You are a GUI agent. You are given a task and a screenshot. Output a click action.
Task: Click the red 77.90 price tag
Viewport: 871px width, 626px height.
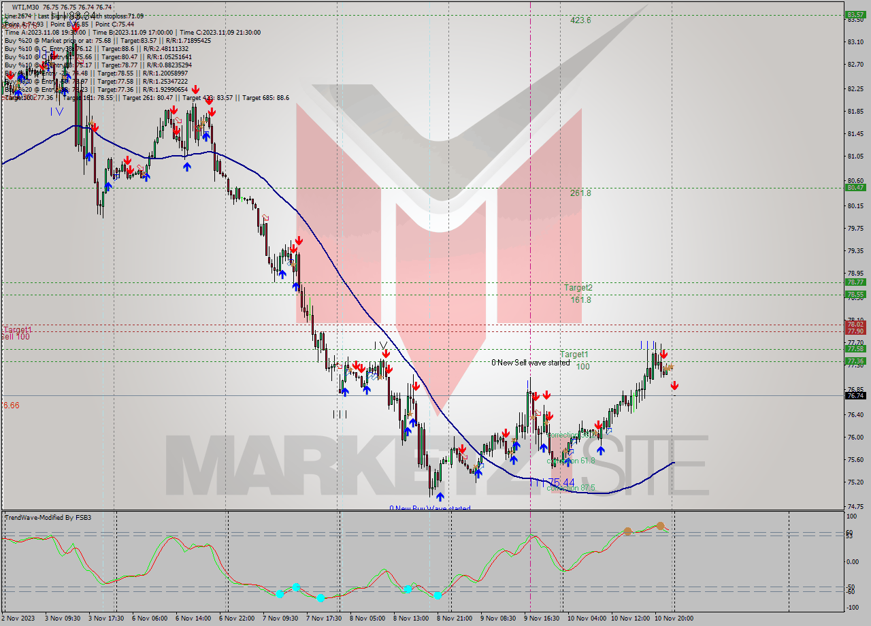coord(855,331)
